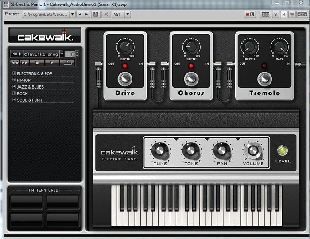
Task: Open the VST menu dropdown arrow
Action: [x=128, y=15]
